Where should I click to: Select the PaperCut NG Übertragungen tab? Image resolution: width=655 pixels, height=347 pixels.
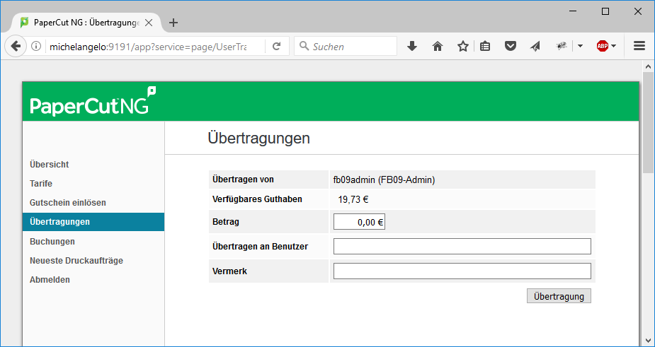pyautogui.click(x=87, y=23)
